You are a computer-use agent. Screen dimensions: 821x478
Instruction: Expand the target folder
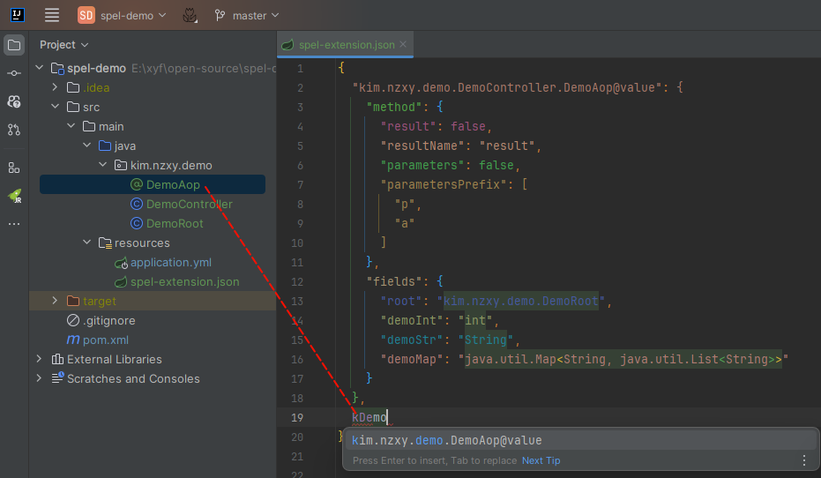click(x=55, y=301)
